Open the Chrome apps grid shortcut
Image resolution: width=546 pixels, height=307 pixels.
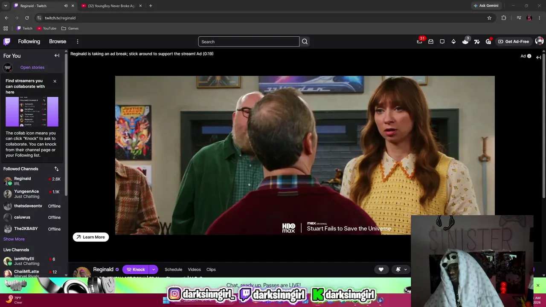click(6, 29)
